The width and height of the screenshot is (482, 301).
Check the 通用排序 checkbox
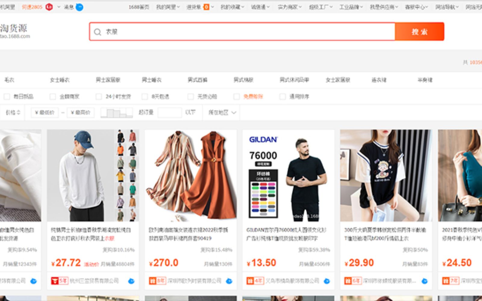(282, 97)
